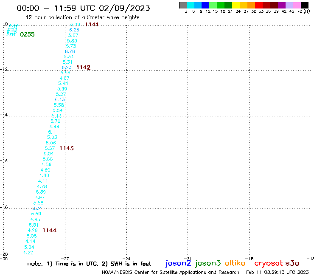This screenshot has height=276, width=314.
Task: Click the -18 longitude axis label
Action: tap(250, 259)
